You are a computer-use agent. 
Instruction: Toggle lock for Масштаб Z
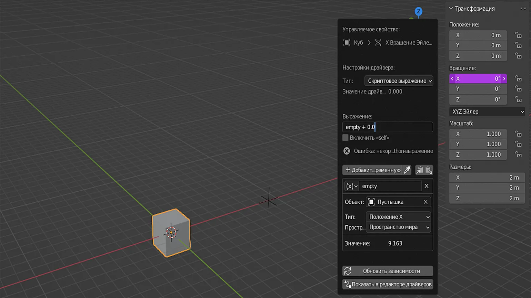518,155
